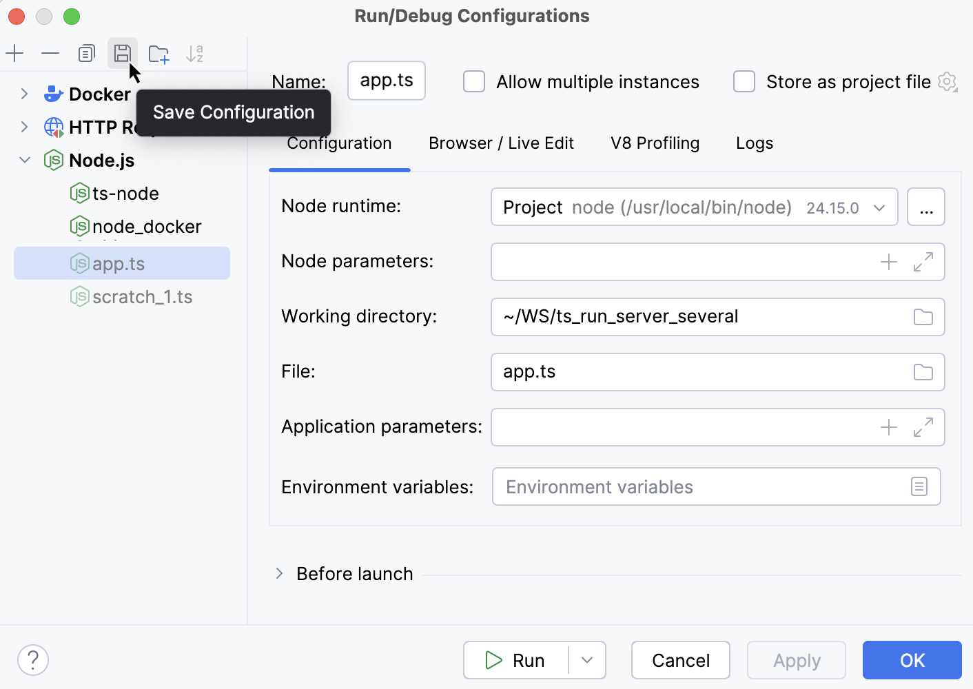Copy the selected configuration
The image size is (973, 689).
(86, 53)
